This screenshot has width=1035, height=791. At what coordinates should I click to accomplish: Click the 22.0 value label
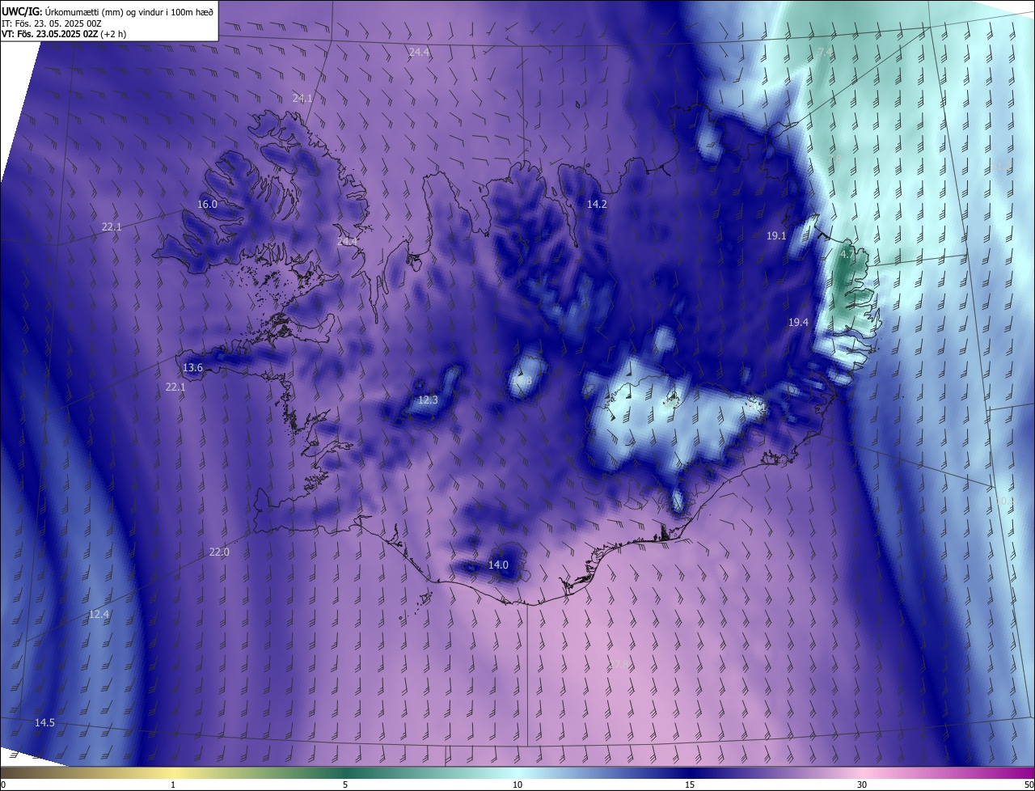(219, 552)
